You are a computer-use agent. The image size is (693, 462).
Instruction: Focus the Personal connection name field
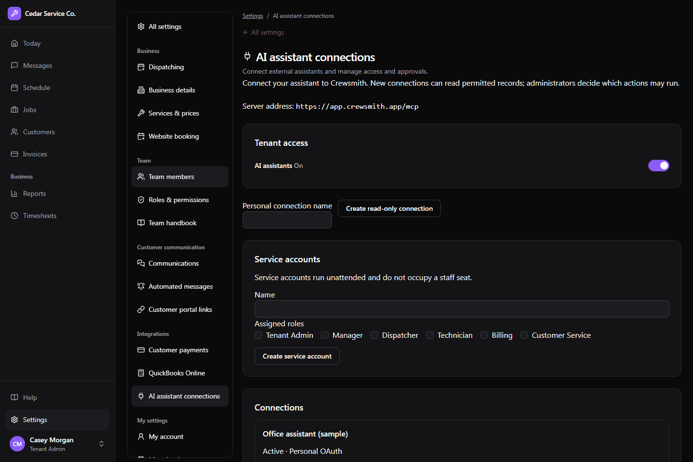(287, 220)
